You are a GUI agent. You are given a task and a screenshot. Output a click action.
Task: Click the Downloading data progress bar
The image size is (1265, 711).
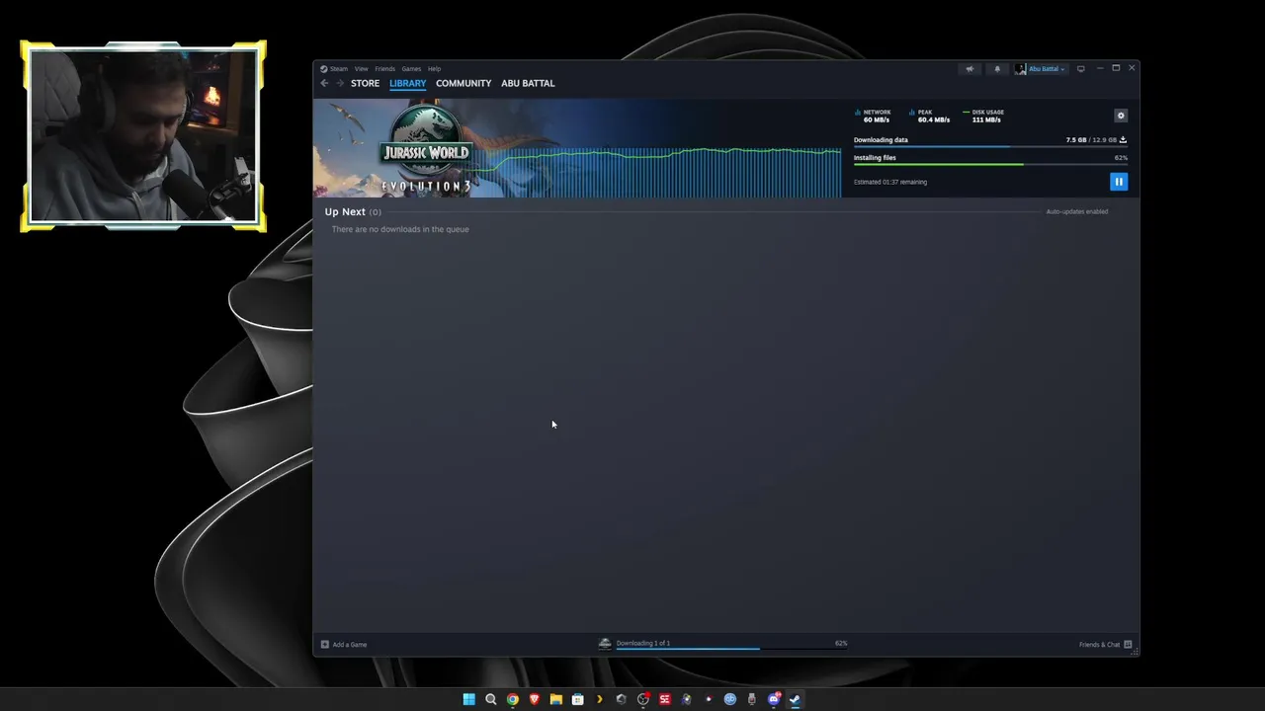pos(990,147)
